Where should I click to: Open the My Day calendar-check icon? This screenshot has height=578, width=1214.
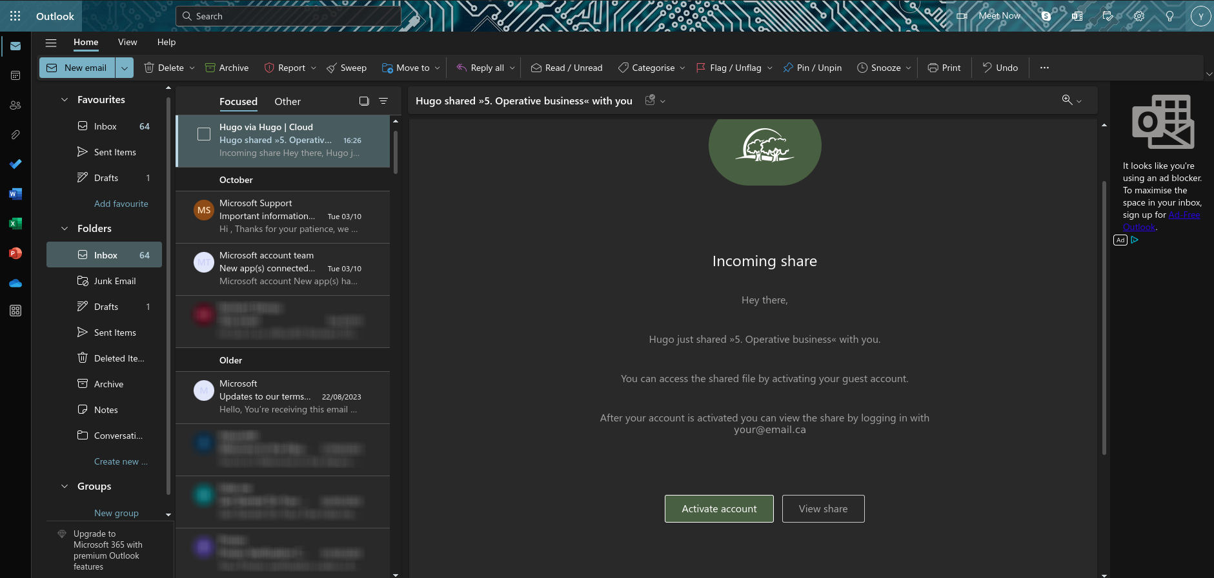[x=1108, y=16]
